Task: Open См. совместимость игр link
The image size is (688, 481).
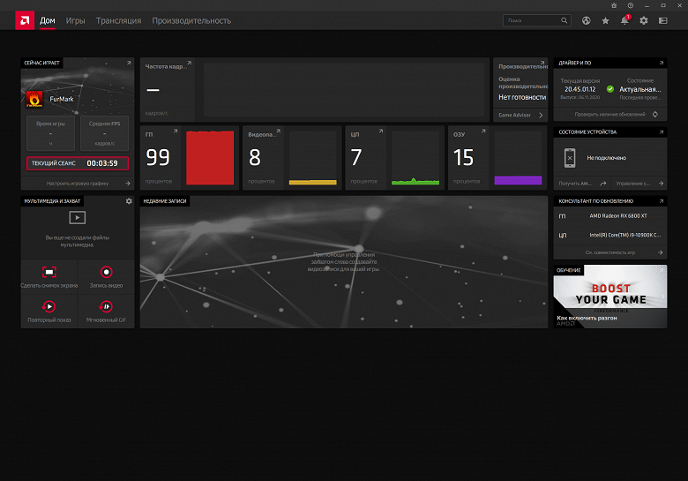Action: [610, 252]
